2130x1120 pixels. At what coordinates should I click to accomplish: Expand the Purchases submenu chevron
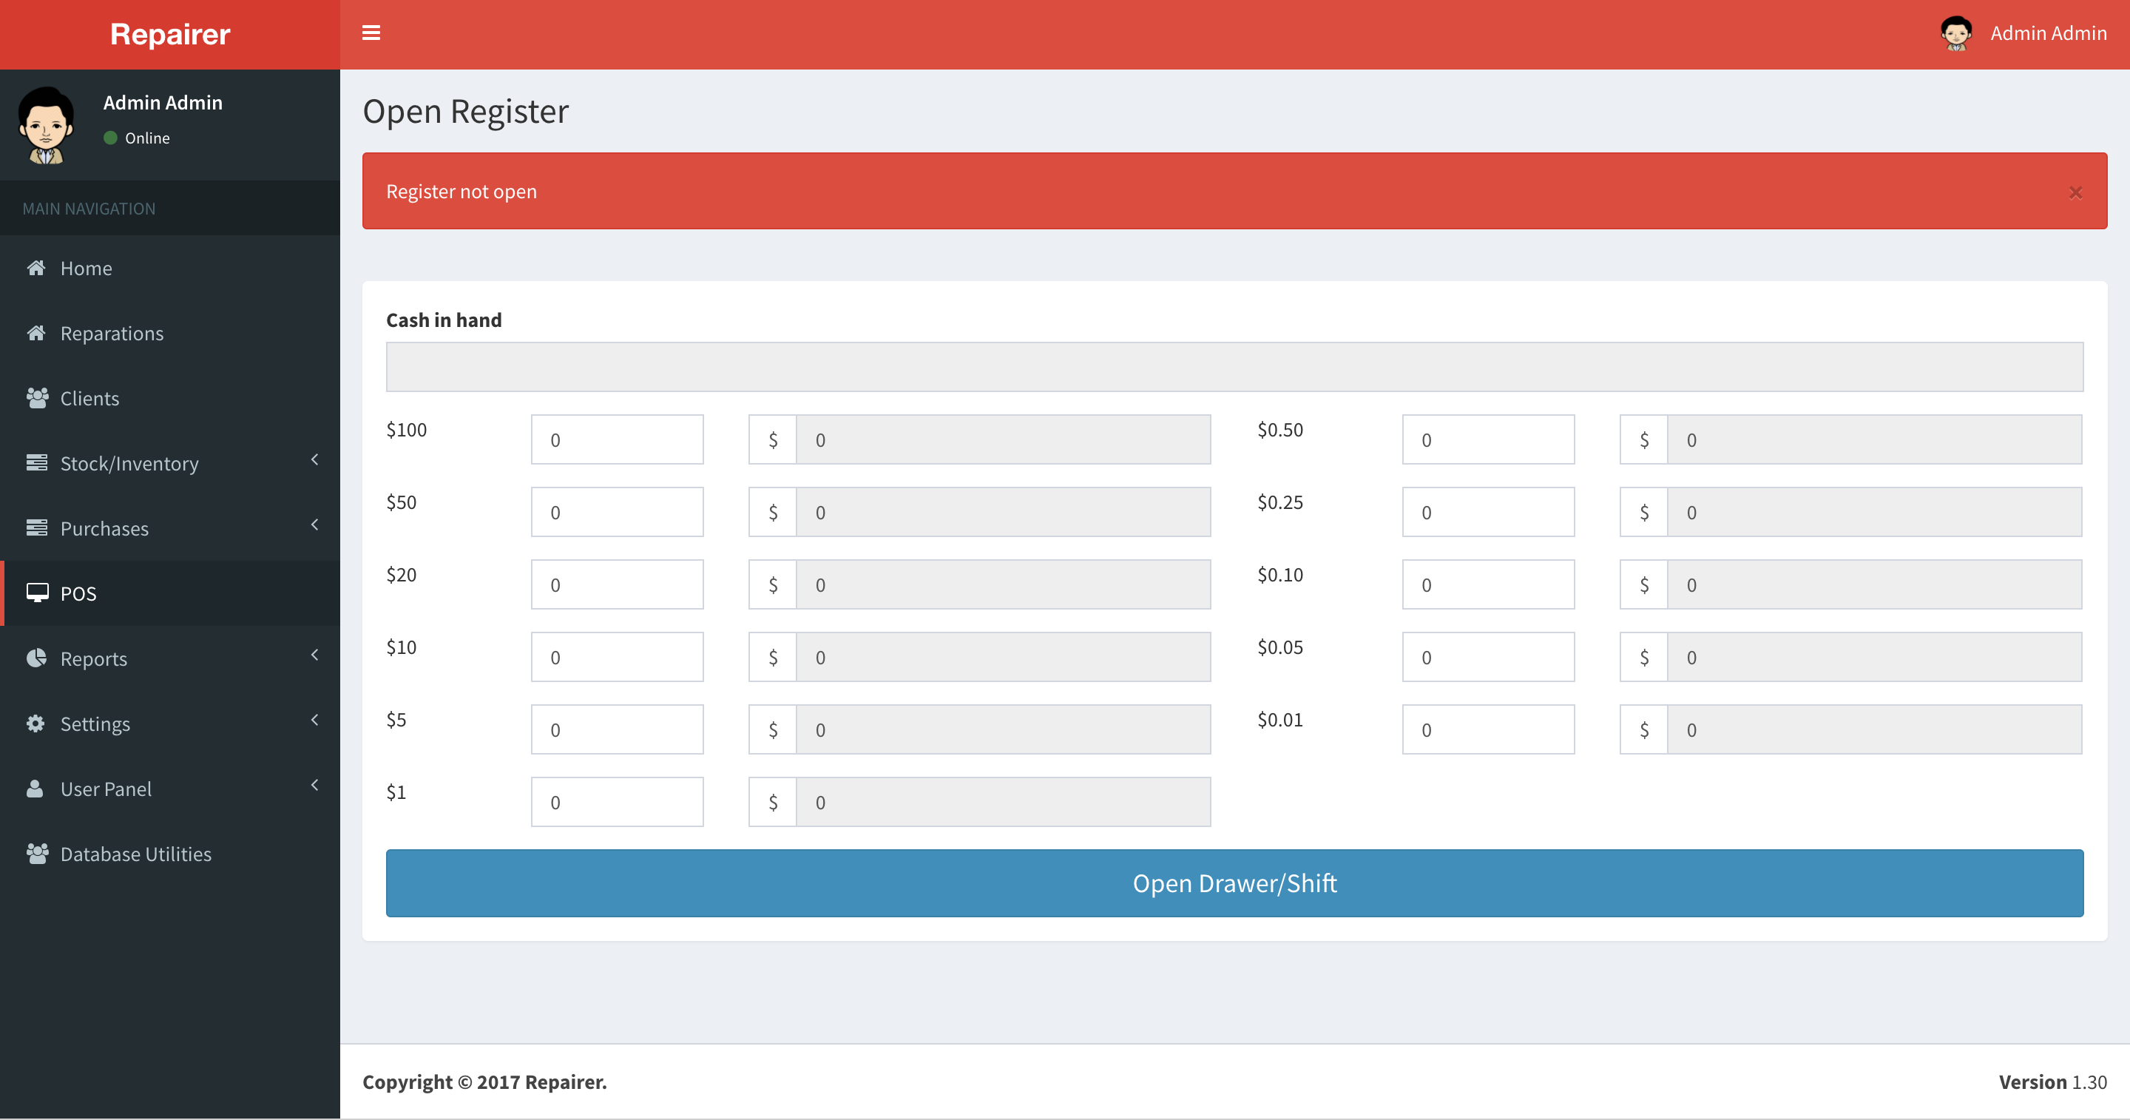coord(314,525)
